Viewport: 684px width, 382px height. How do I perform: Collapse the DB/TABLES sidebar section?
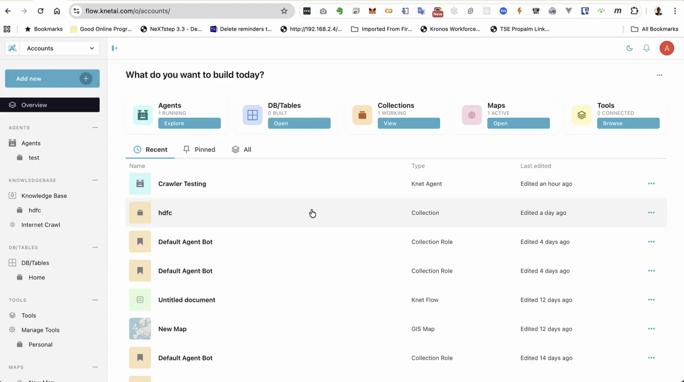point(95,247)
